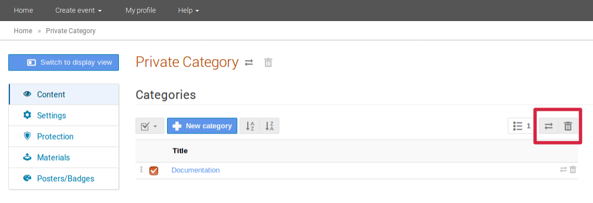Image resolution: width=593 pixels, height=203 pixels.
Task: Click Switch to display view
Action: [64, 62]
